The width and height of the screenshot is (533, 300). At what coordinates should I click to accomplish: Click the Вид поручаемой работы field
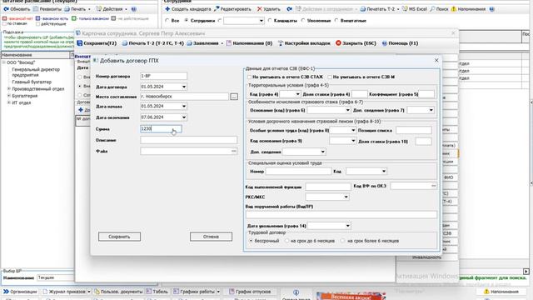(x=341, y=215)
